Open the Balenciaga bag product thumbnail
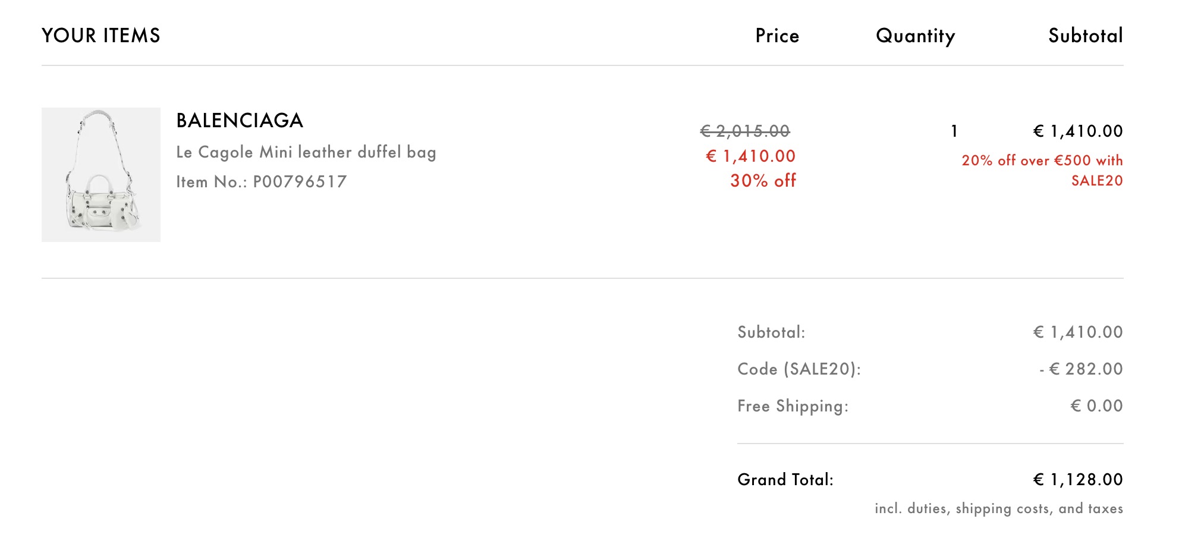This screenshot has width=1182, height=547. pos(101,175)
